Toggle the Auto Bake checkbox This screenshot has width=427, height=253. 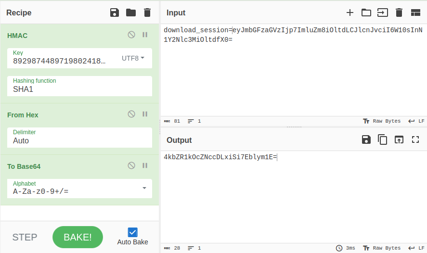pos(132,232)
